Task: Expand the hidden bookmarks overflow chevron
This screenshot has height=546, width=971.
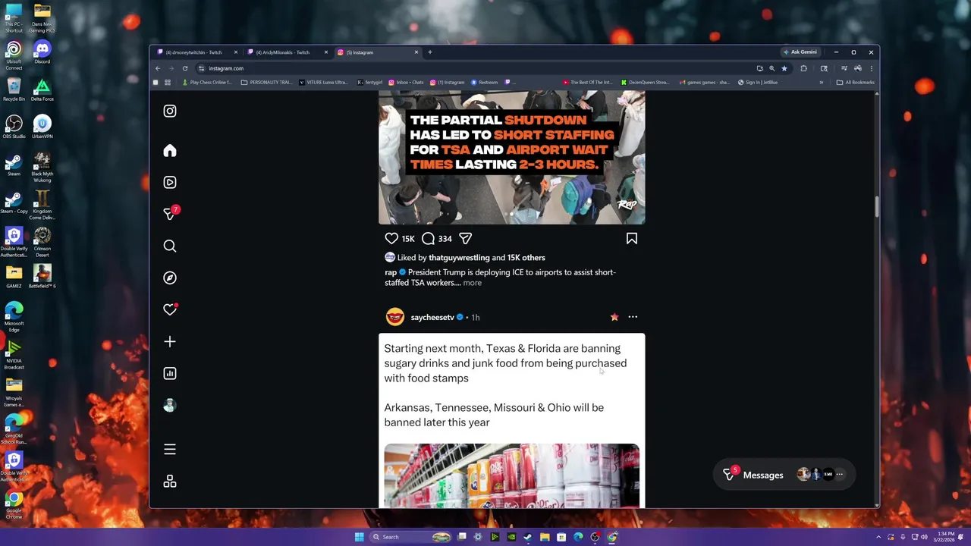Action: point(821,83)
